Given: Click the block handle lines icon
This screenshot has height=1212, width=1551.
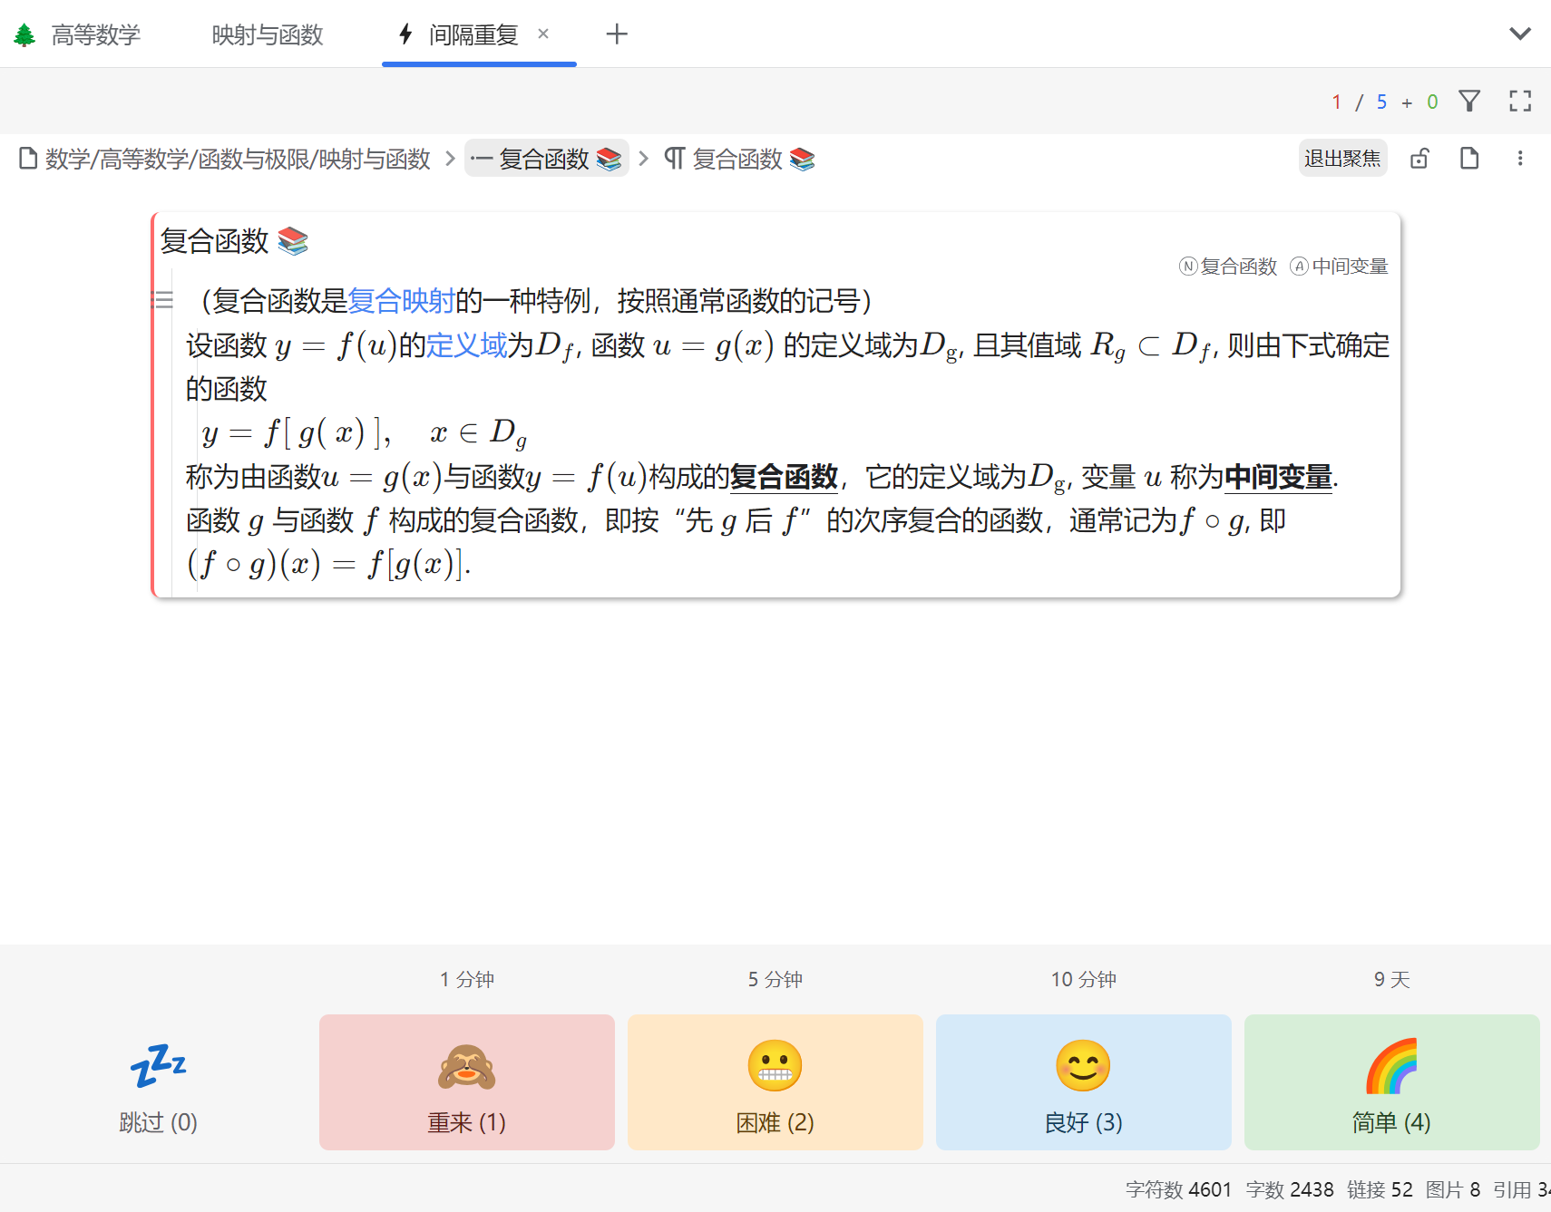Looking at the screenshot, I should (x=163, y=299).
